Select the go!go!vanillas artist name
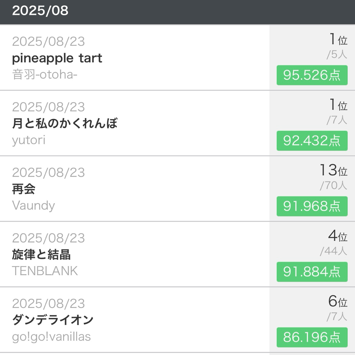This screenshot has width=355, height=355. [x=51, y=337]
